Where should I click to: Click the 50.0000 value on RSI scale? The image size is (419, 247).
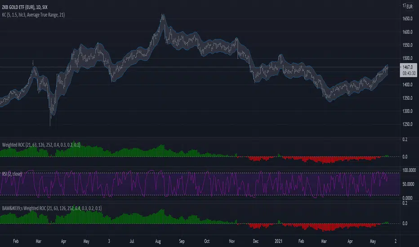[408, 184]
